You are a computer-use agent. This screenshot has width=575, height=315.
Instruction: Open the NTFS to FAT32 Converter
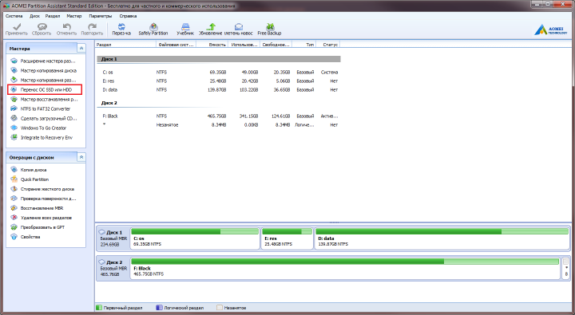pyautogui.click(x=41, y=108)
